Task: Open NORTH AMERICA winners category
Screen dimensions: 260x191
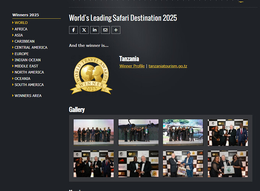Action: 29,72
